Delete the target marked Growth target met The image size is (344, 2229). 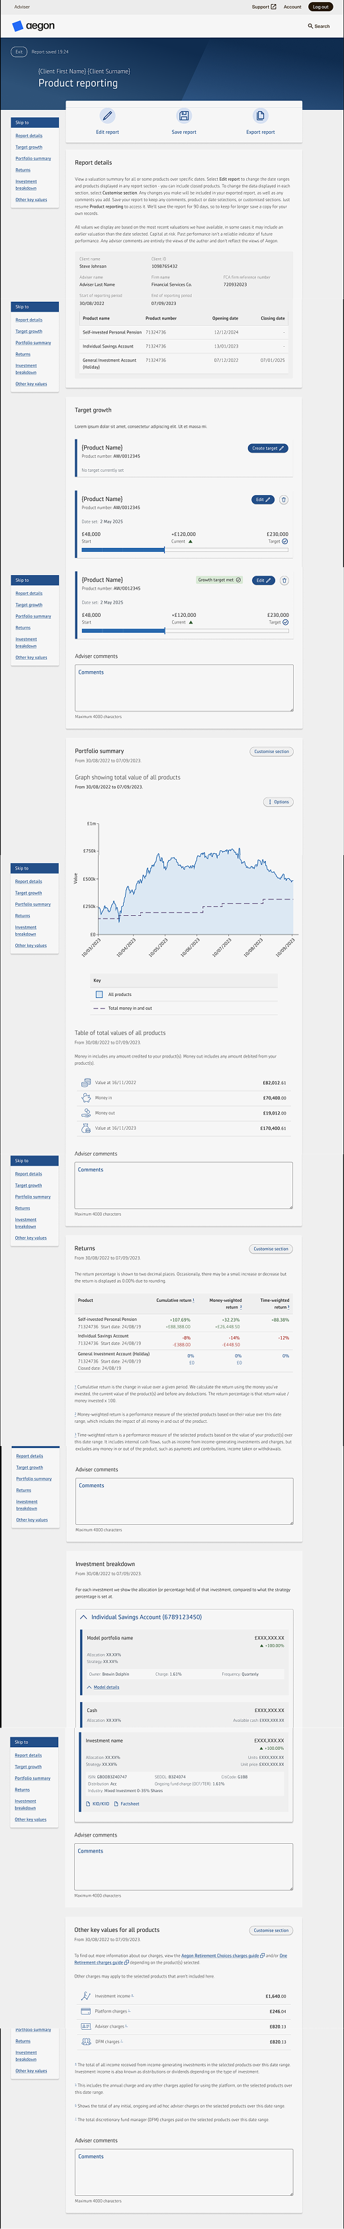point(284,580)
